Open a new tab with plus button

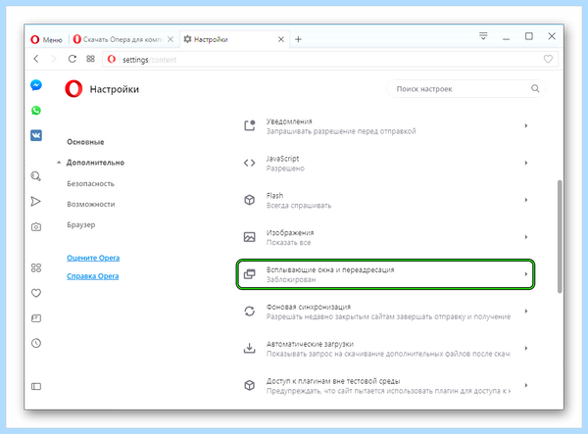298,39
